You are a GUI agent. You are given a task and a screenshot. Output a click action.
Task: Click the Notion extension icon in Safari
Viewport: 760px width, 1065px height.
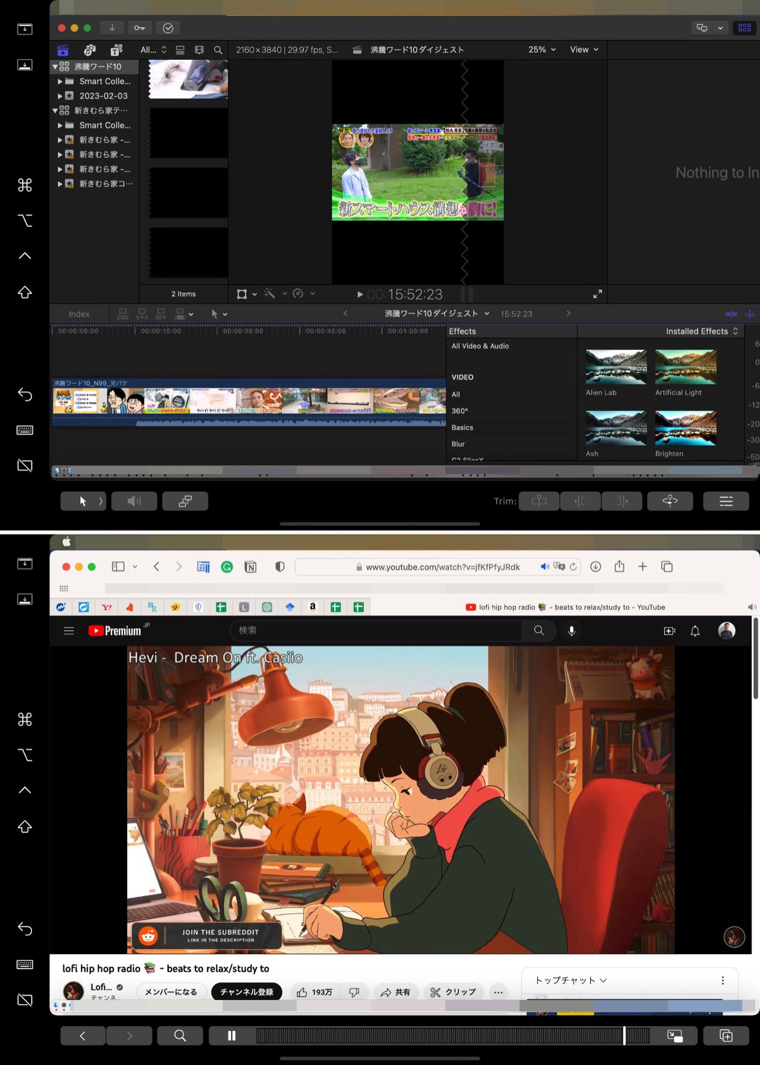(250, 567)
